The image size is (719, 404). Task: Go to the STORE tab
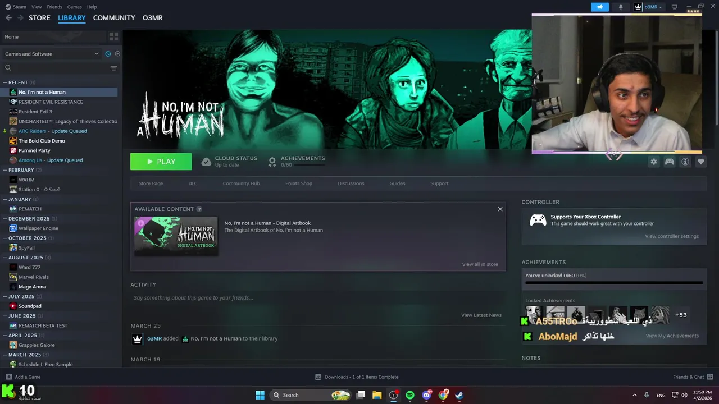pos(39,18)
